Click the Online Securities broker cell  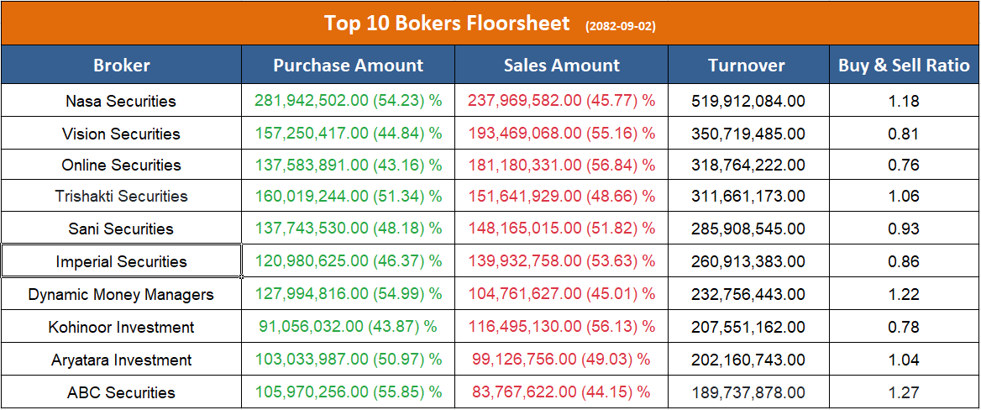click(x=121, y=165)
